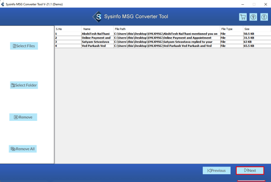Select the Online Payment and name cell

[97, 38]
